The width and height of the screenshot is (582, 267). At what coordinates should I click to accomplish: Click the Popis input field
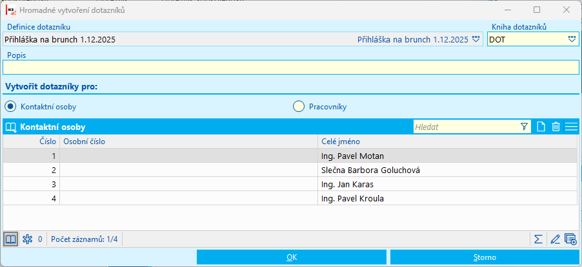coord(290,67)
